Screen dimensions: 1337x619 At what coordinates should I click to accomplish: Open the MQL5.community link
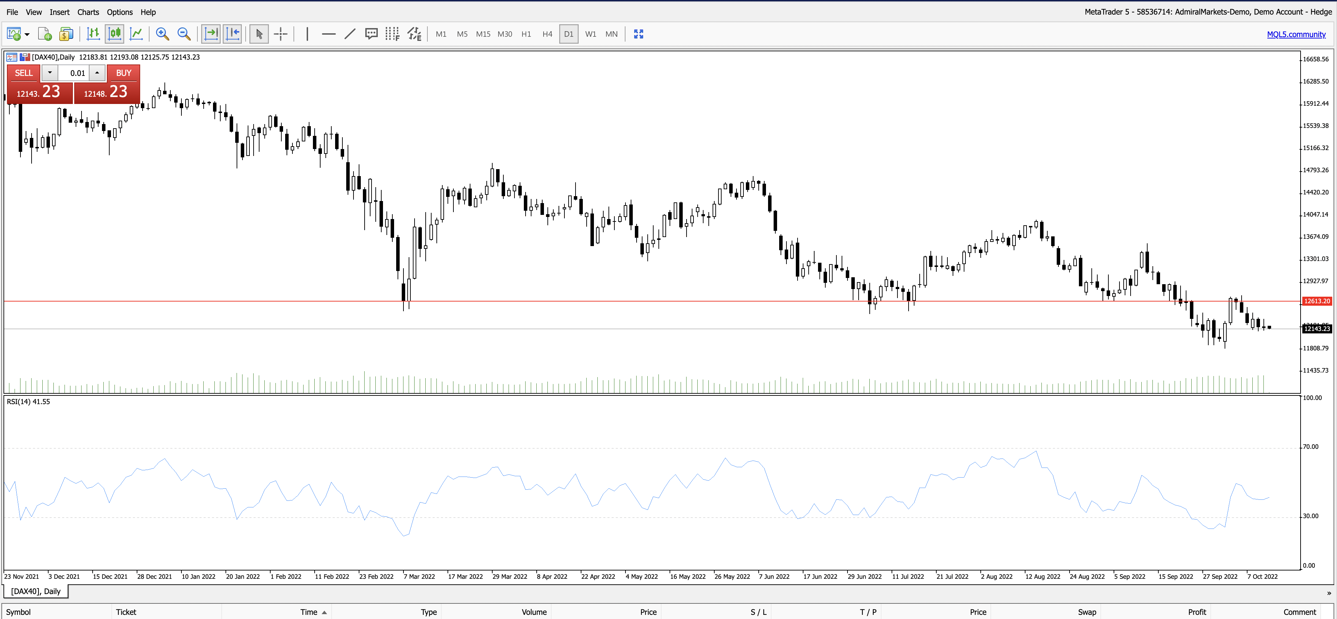click(x=1296, y=34)
